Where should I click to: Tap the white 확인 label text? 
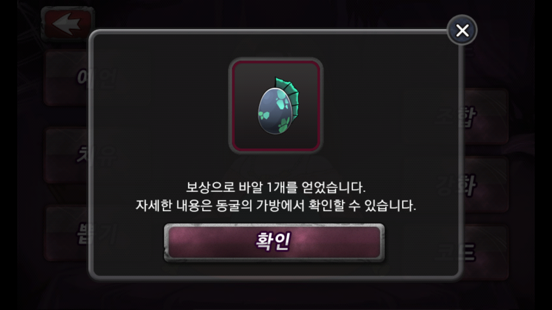point(273,242)
